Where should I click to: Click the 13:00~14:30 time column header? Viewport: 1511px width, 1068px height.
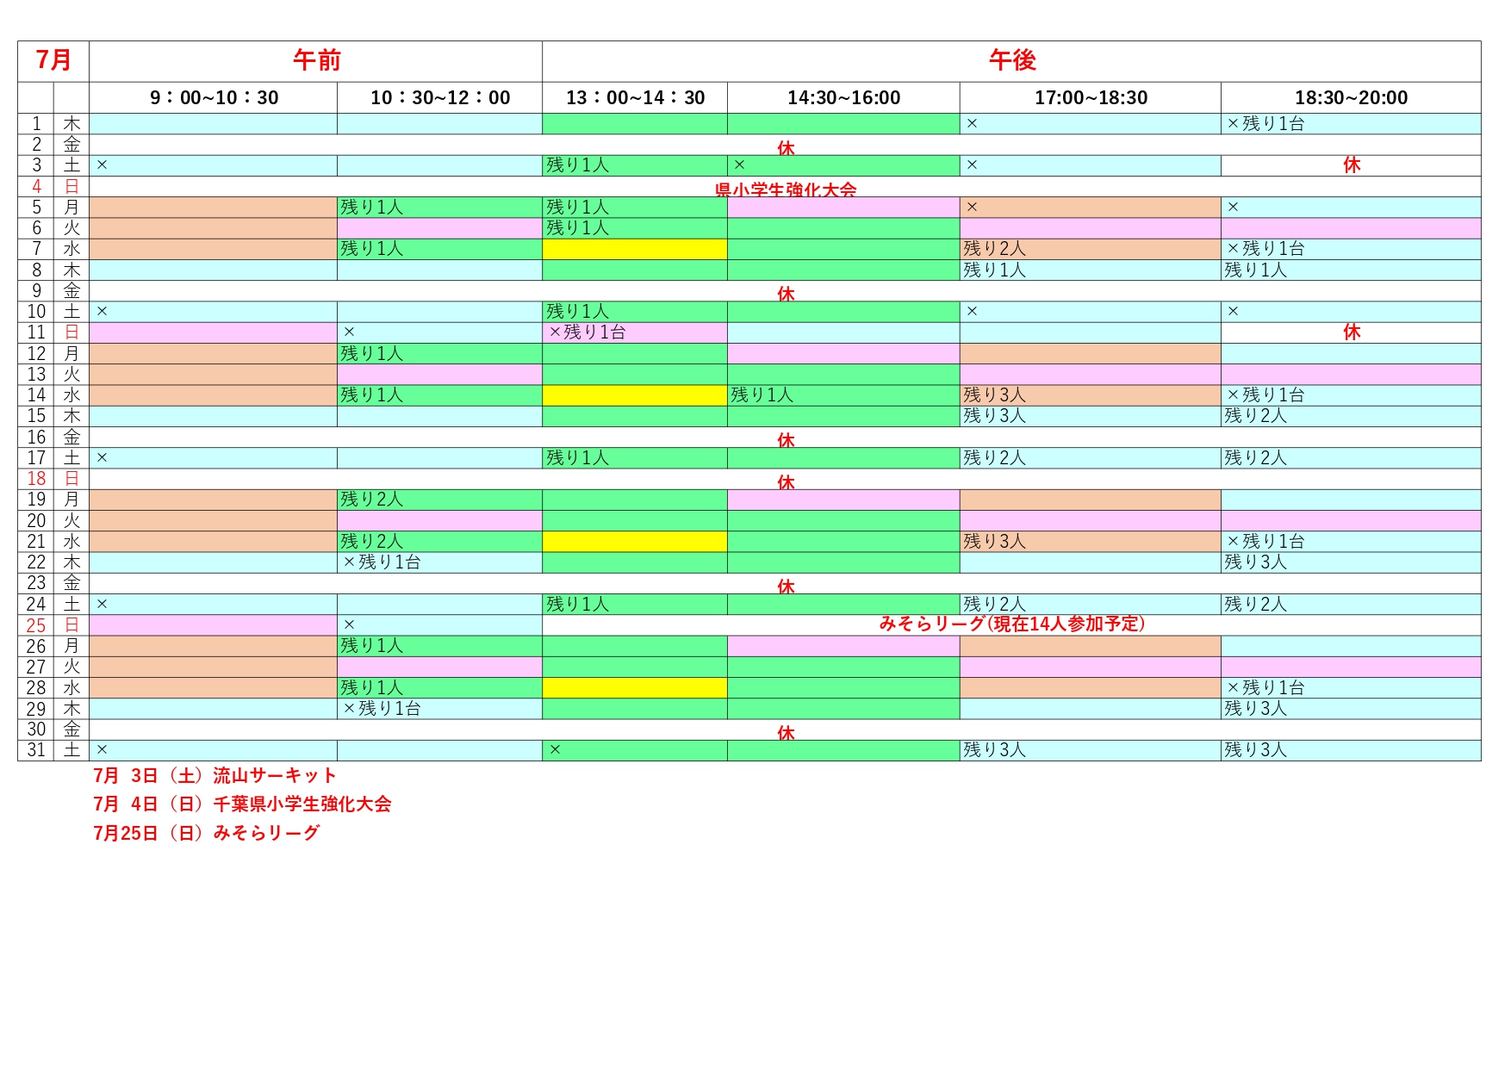[x=635, y=98]
